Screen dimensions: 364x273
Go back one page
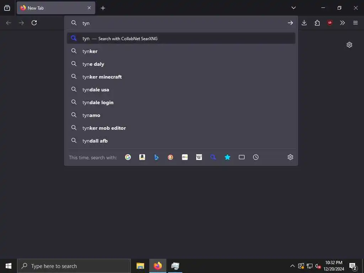[x=9, y=23]
